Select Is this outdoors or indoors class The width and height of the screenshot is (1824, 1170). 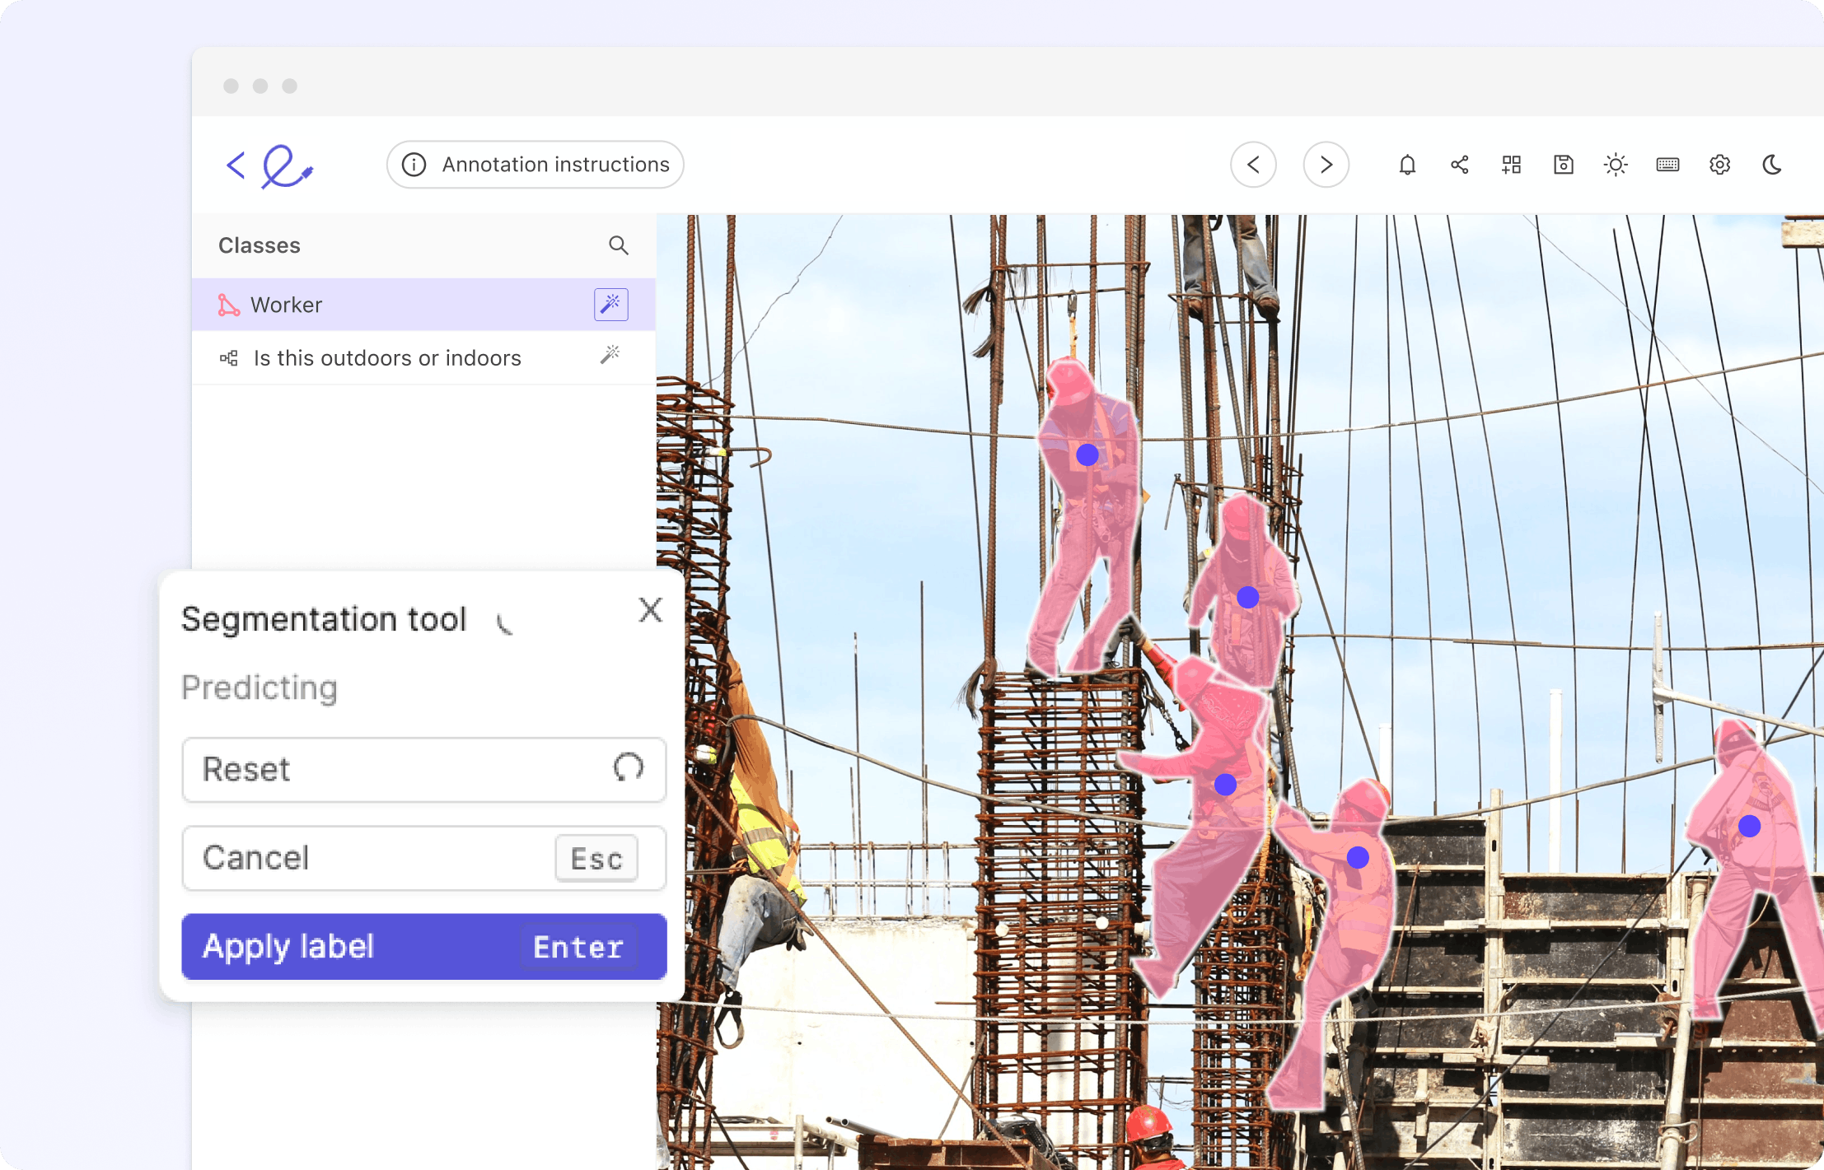[387, 357]
